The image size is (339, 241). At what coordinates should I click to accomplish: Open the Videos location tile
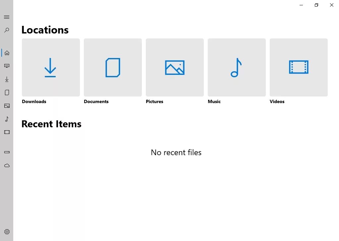coord(298,67)
